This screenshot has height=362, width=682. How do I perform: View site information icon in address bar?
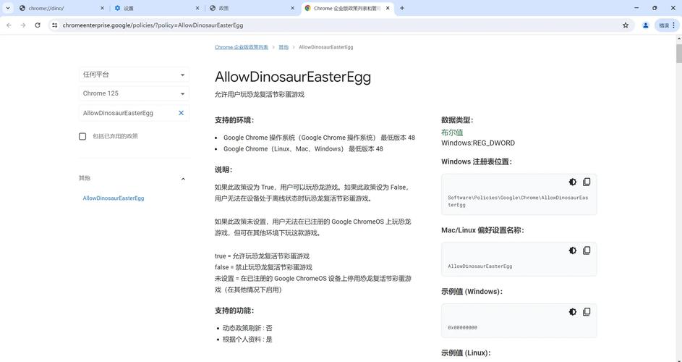(x=54, y=25)
